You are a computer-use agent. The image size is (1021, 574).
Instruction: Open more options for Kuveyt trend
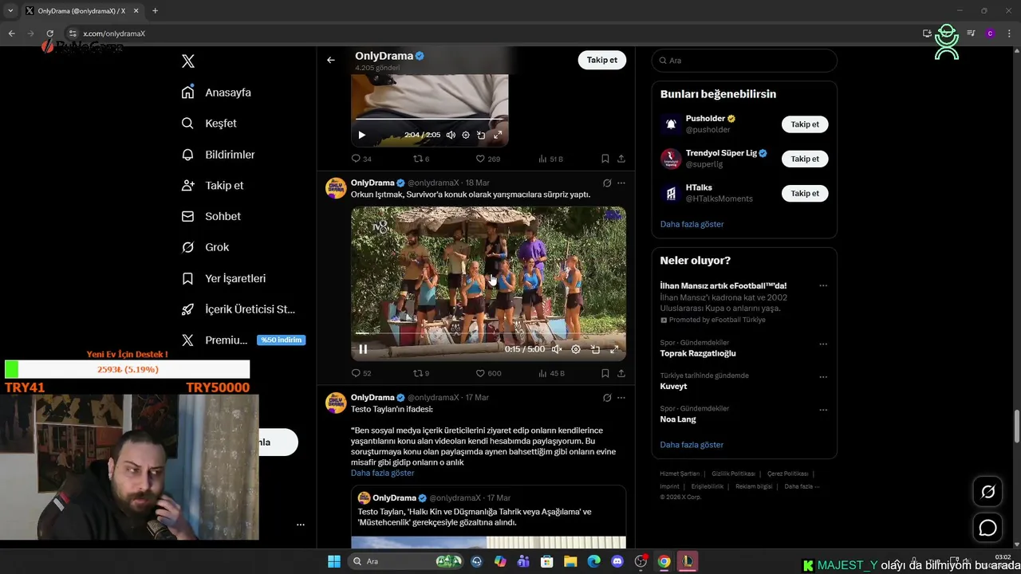point(823,377)
